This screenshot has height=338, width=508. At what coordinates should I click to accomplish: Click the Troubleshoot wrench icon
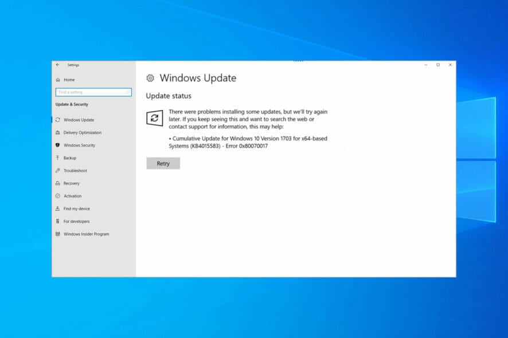point(58,170)
